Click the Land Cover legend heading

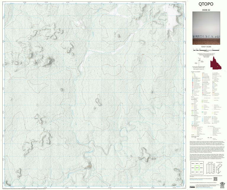pos(194,111)
